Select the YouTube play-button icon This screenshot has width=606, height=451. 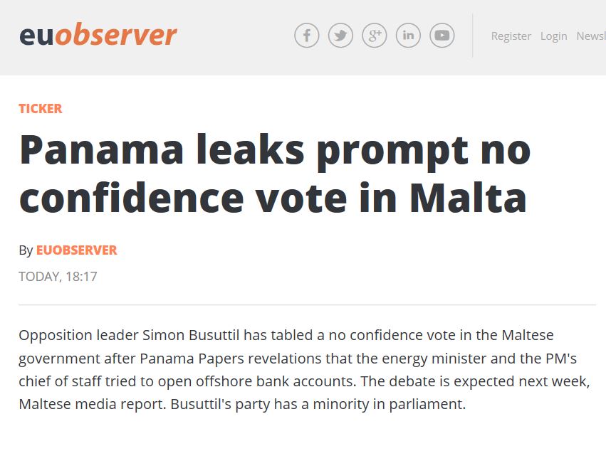[x=442, y=35]
